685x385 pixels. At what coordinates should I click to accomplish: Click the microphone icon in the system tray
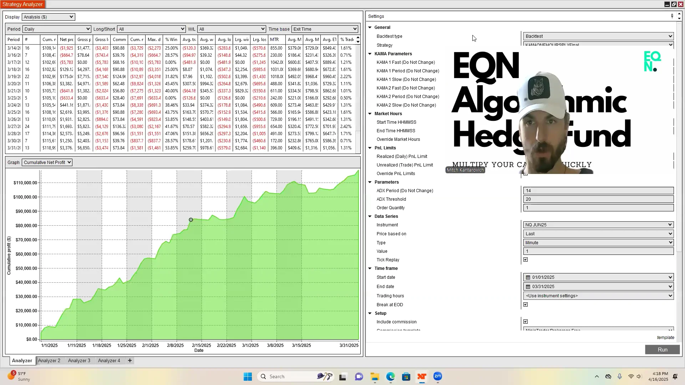pos(620,376)
